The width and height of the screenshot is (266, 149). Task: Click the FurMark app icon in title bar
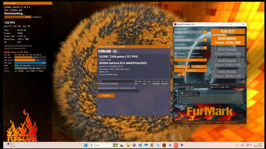pyautogui.click(x=175, y=24)
